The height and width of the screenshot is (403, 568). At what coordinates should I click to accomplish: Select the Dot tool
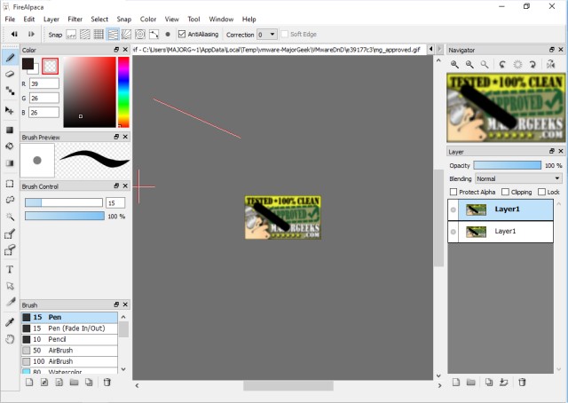point(10,91)
